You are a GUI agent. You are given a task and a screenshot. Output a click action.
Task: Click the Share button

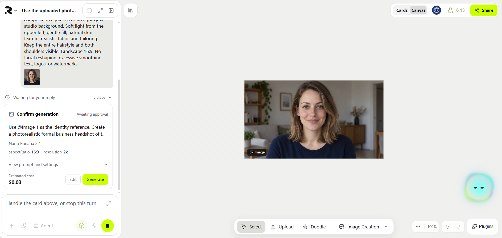484,10
